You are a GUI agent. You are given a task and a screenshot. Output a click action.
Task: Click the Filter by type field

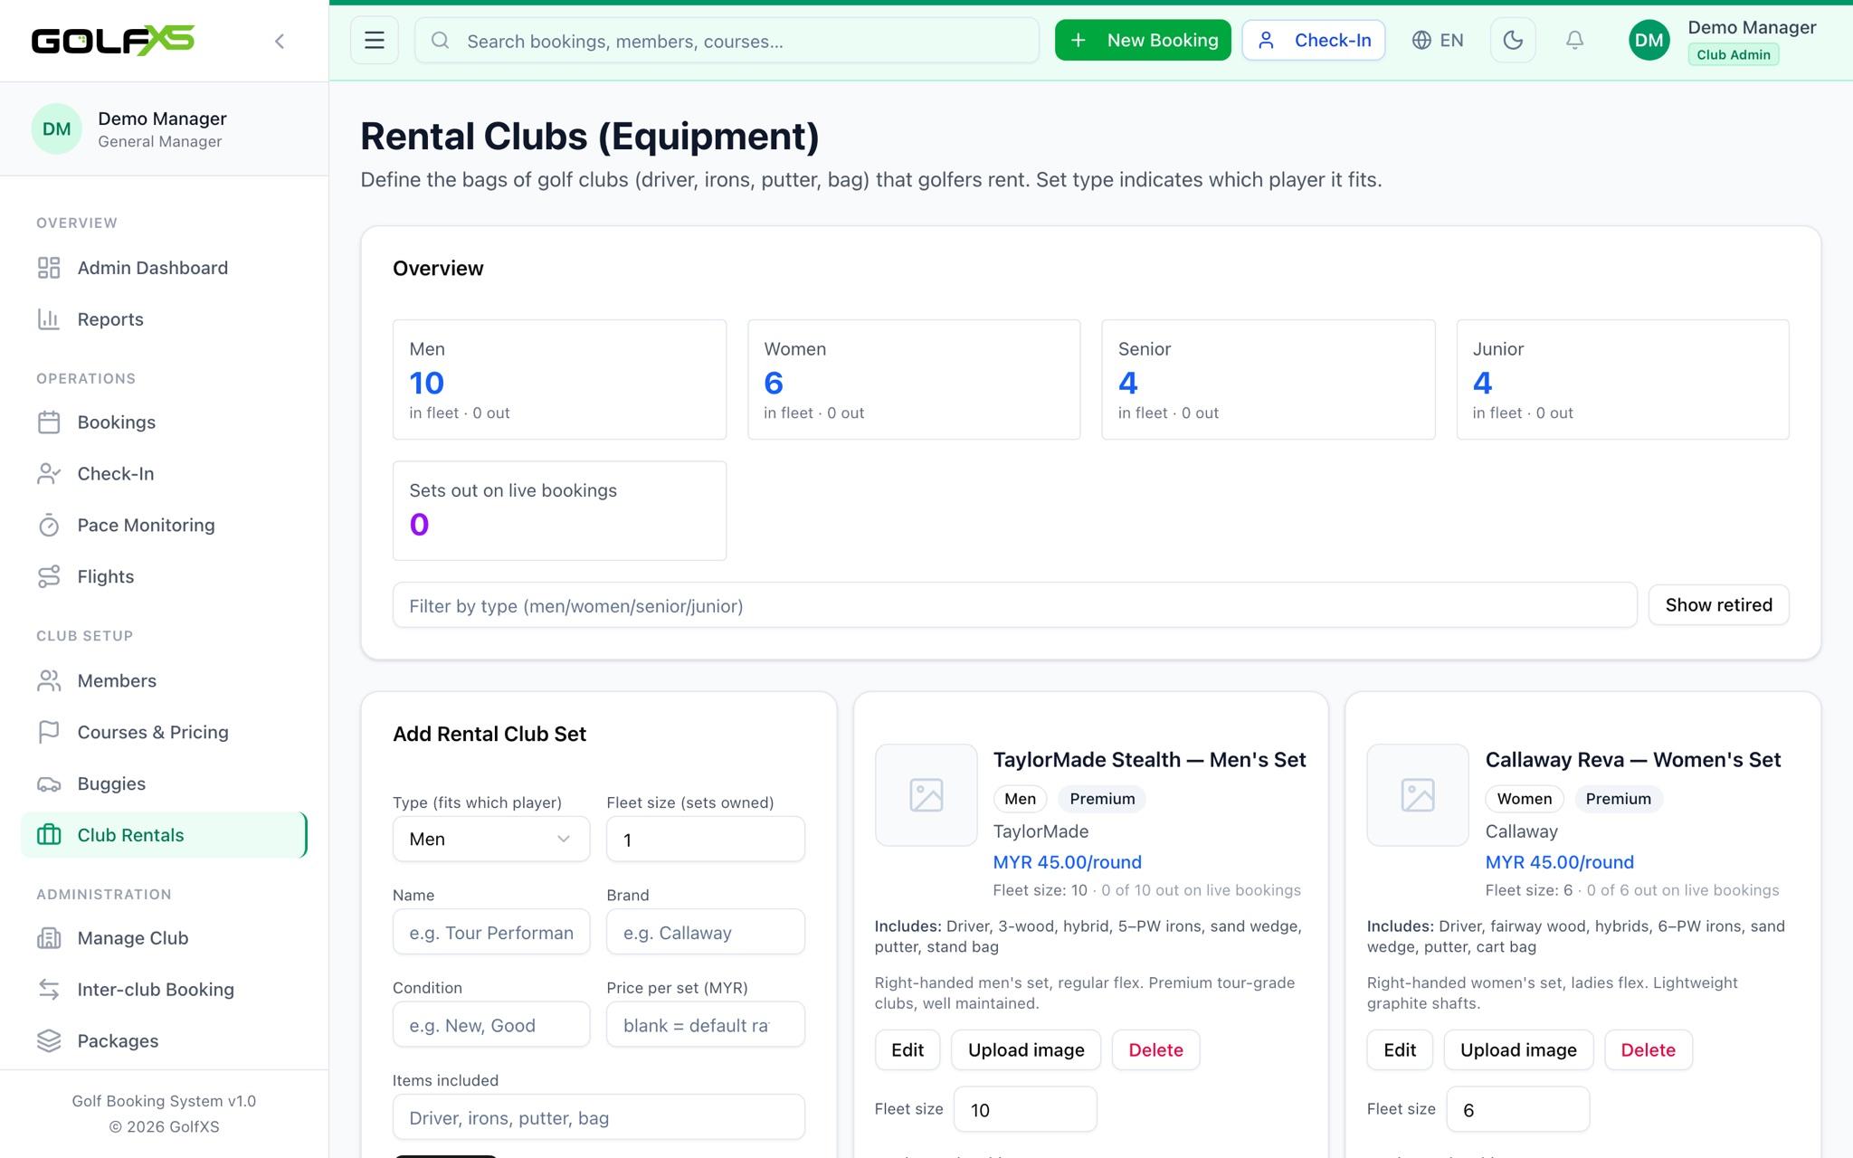tap(1014, 605)
